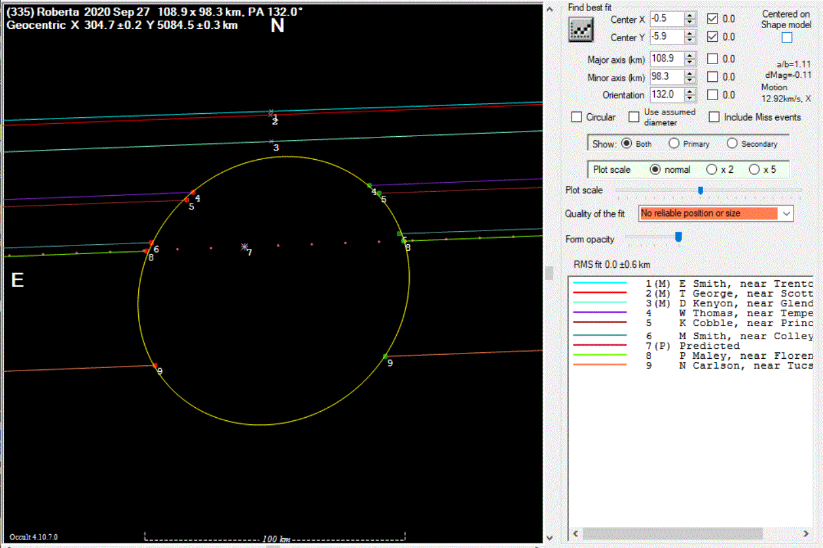Check the Centered on Shape model box

pos(786,38)
